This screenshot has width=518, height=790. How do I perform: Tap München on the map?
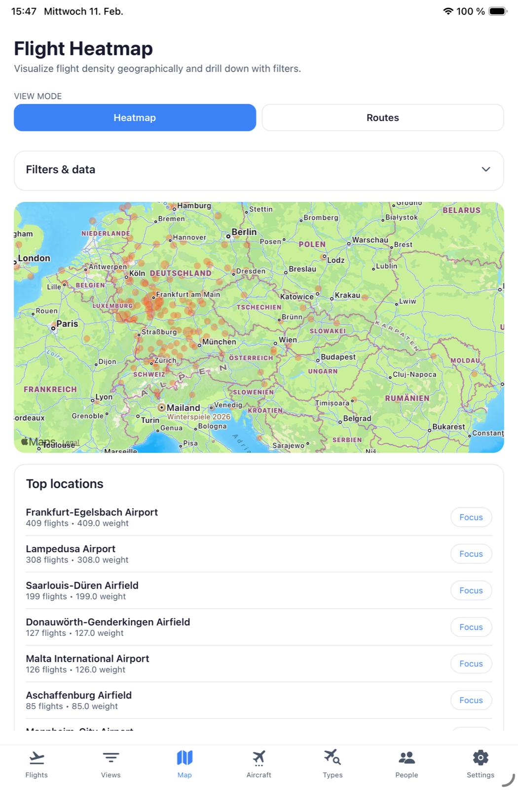(219, 342)
